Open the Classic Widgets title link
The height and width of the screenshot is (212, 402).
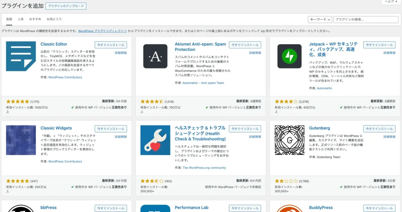coord(56,128)
